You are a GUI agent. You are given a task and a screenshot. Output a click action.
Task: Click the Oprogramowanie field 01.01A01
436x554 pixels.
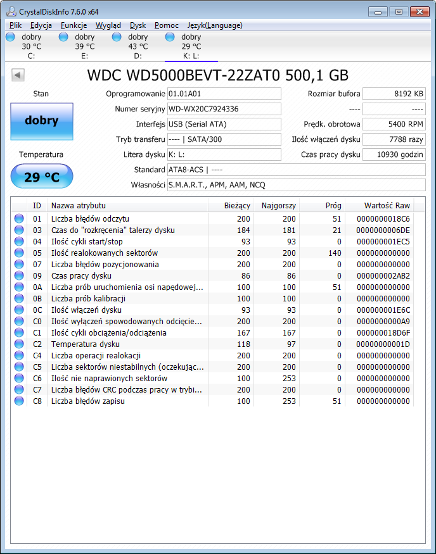[224, 94]
